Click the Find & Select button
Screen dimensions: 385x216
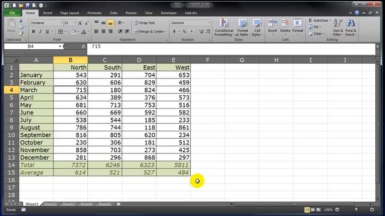[351, 27]
